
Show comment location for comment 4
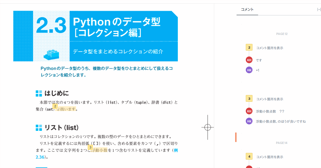pos(270,157)
